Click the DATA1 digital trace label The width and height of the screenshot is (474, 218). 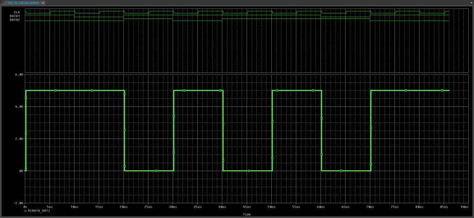tap(15, 16)
